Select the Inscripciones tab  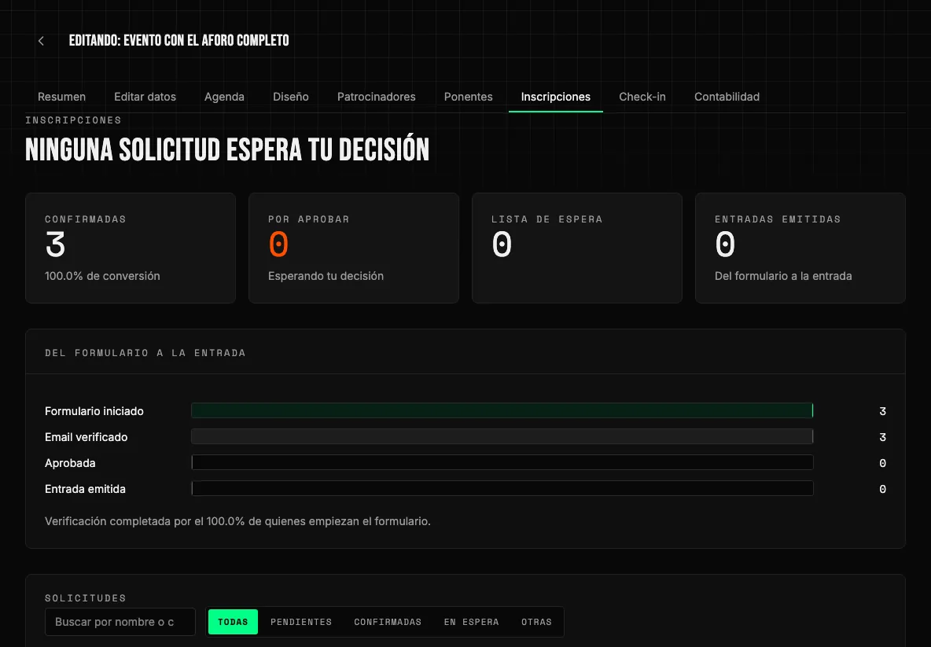[556, 97]
